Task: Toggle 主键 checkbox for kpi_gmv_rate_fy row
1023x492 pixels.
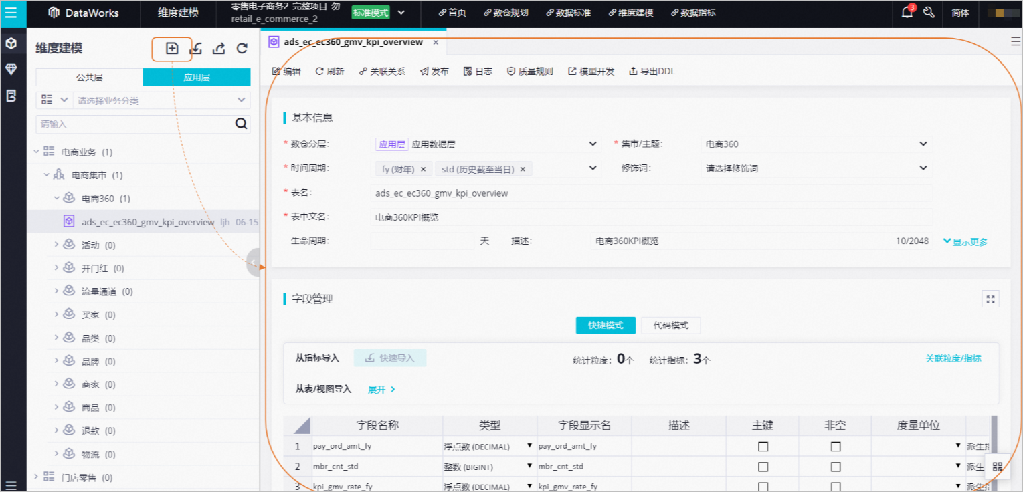Action: click(763, 486)
